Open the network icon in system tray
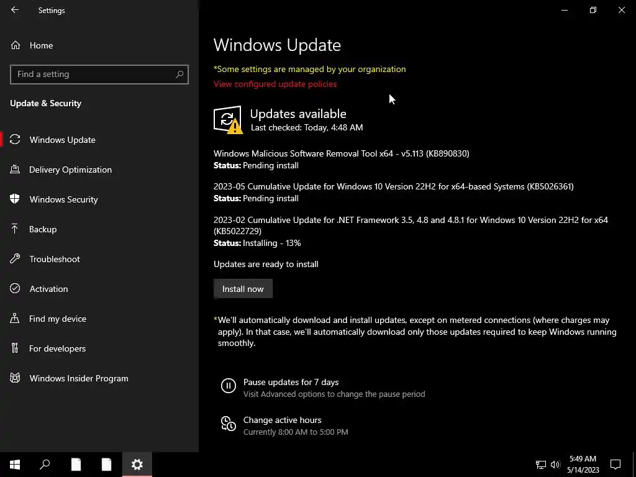 (541, 465)
